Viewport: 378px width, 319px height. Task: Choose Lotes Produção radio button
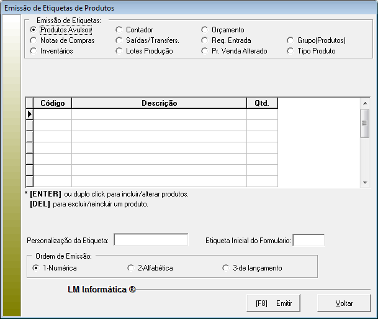(119, 51)
